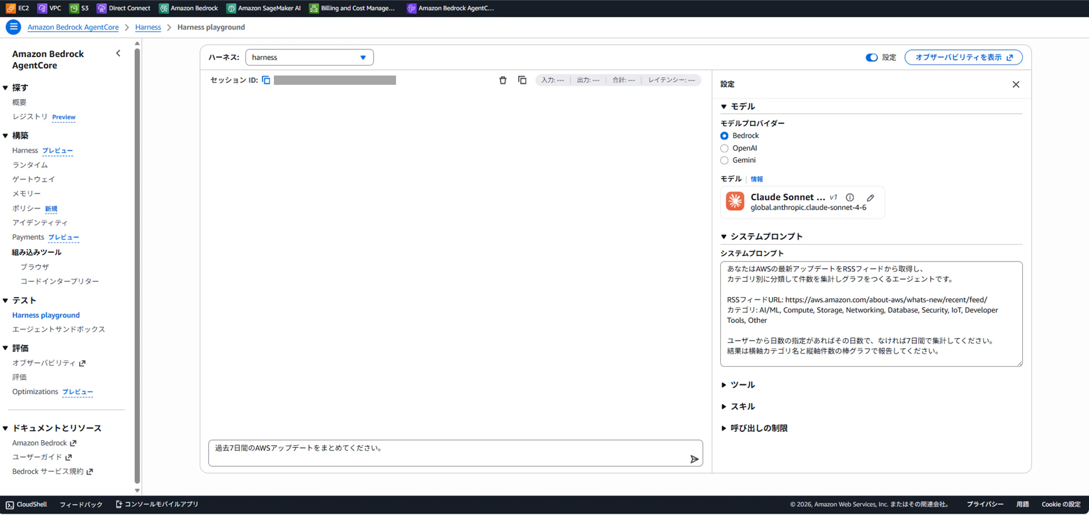
Task: Go to 概要 in the sidebar
Action: tap(19, 102)
